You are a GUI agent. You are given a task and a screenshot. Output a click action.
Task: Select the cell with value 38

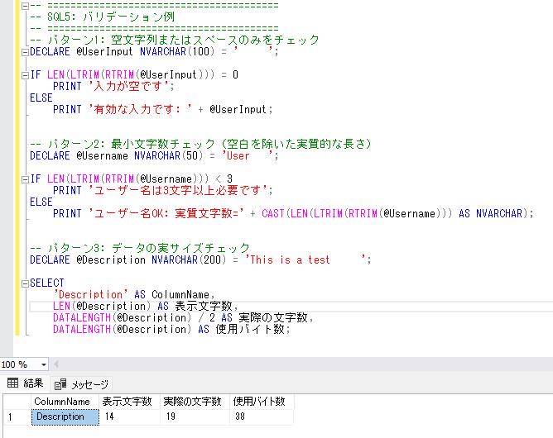click(259, 417)
